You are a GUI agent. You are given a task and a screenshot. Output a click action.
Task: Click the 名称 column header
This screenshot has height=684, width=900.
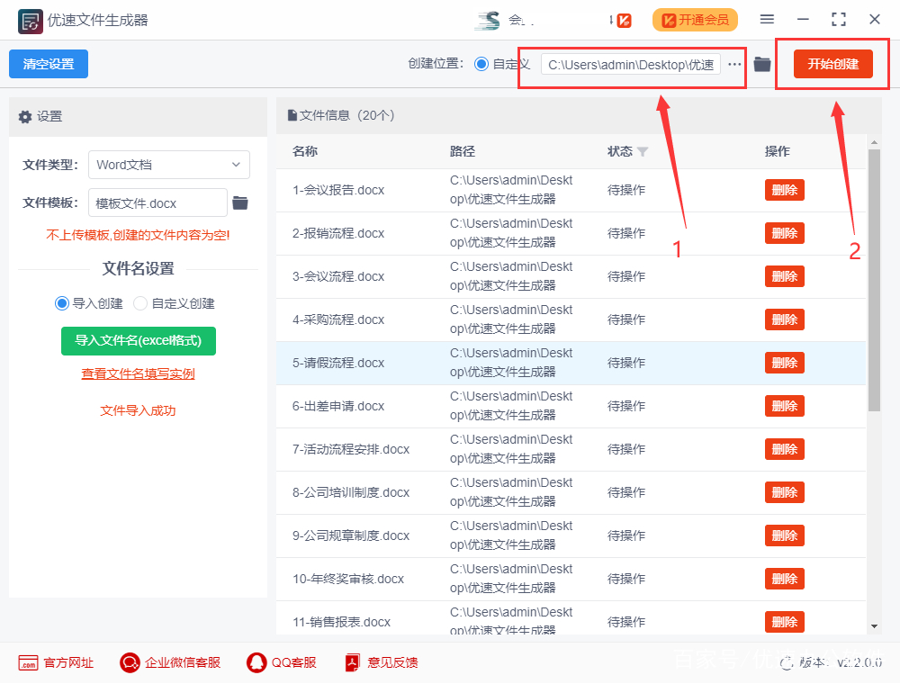coord(305,151)
